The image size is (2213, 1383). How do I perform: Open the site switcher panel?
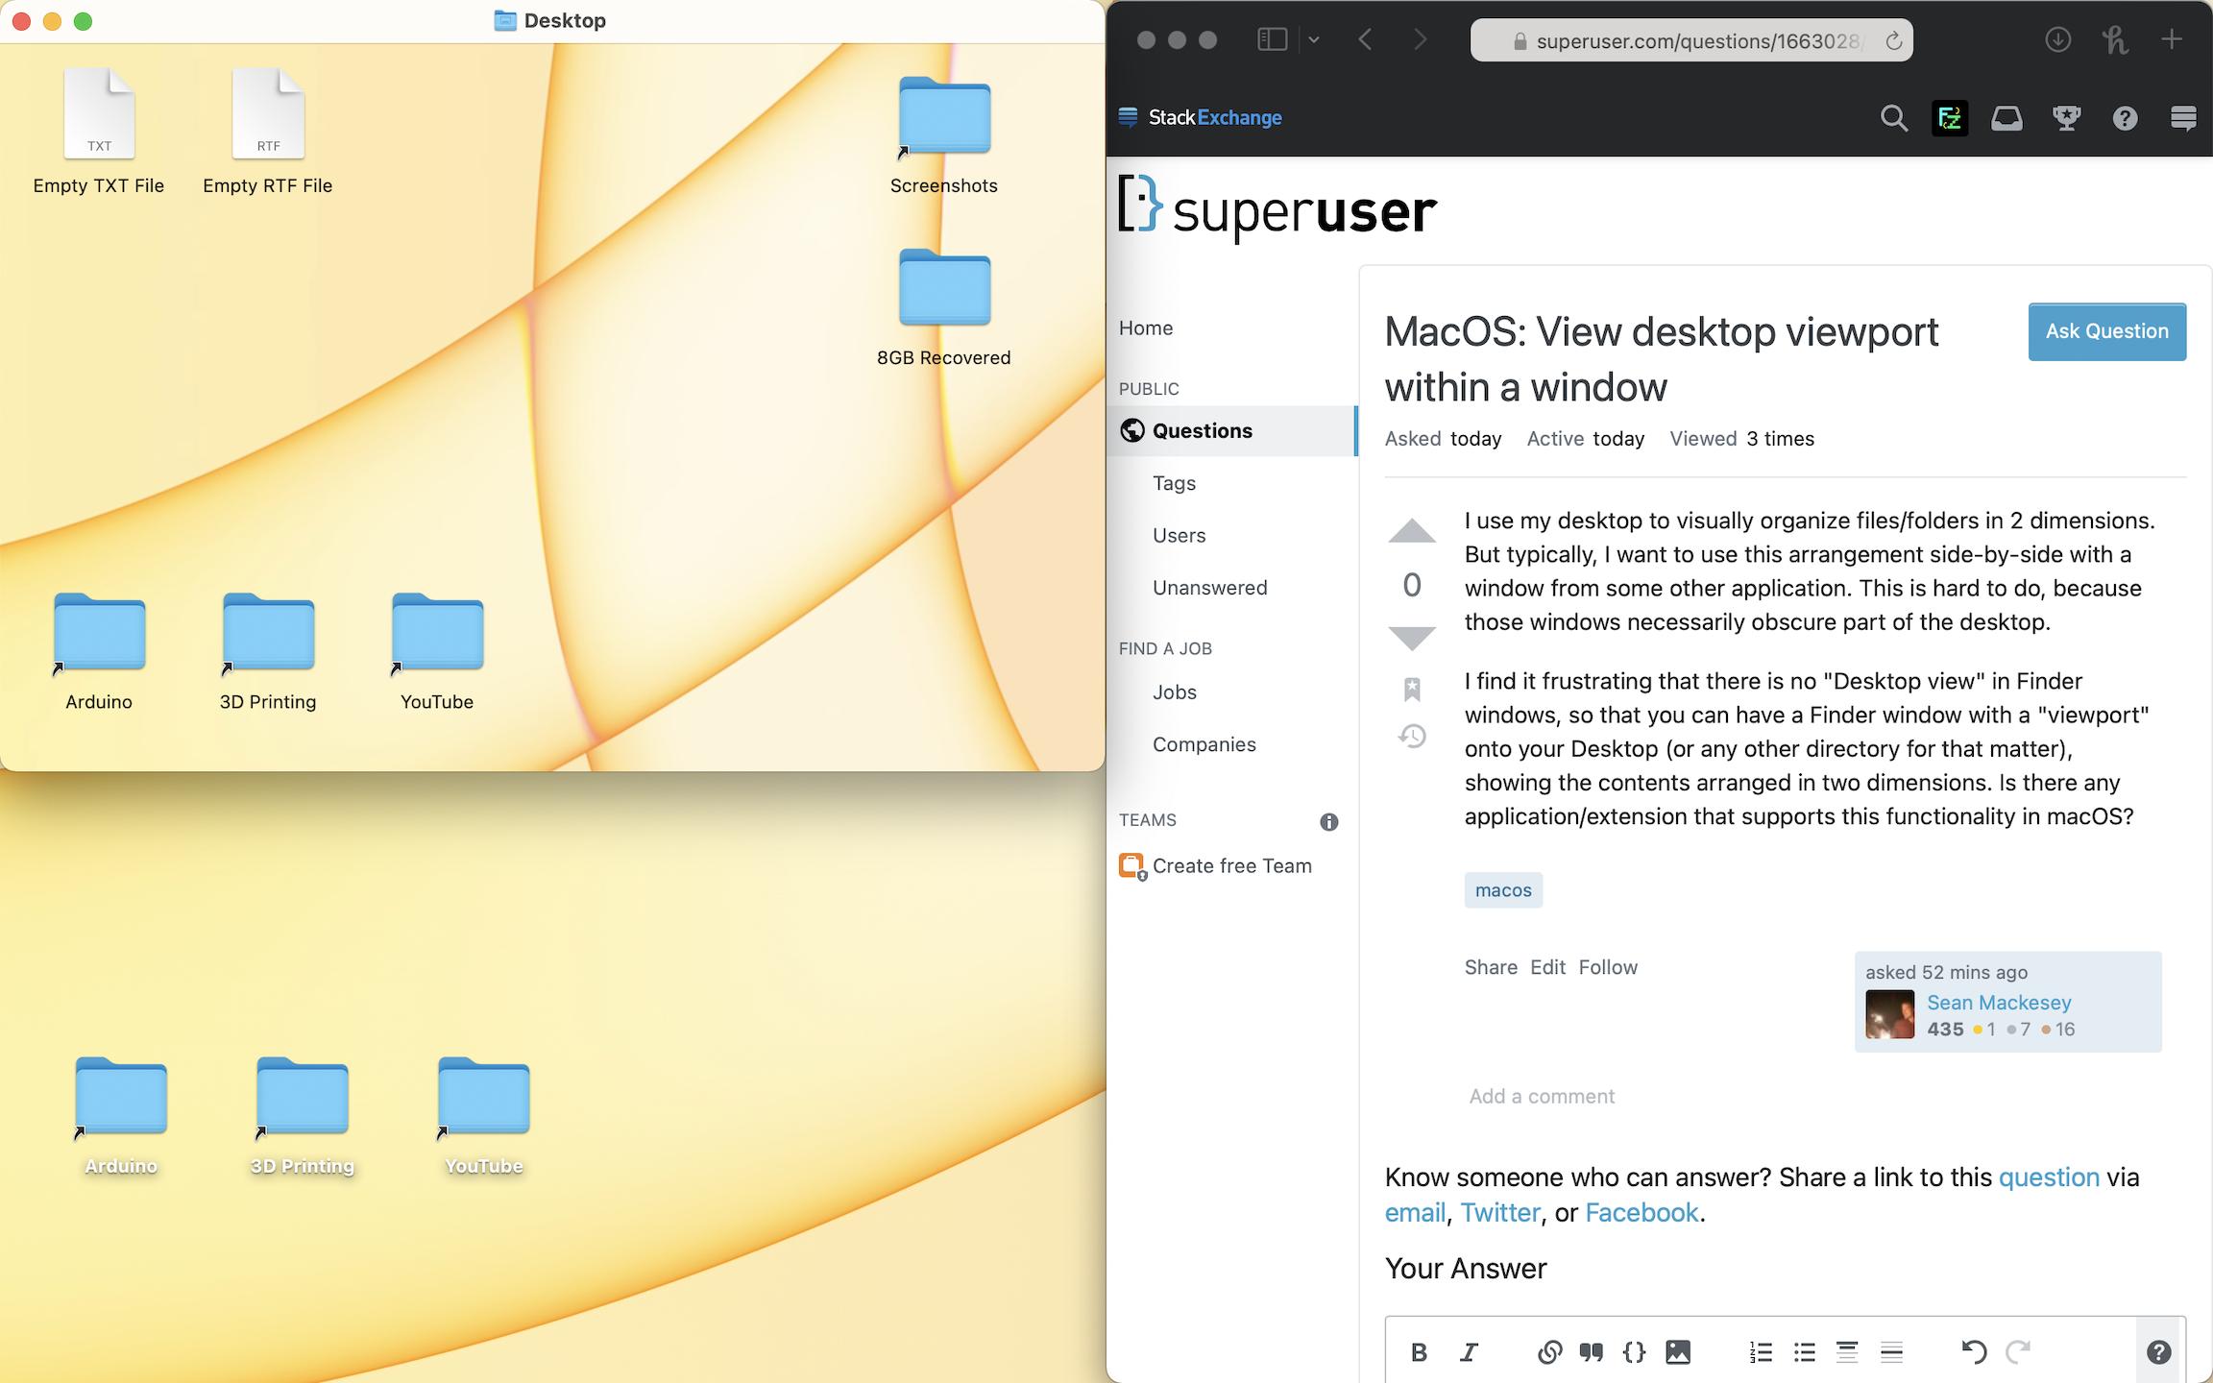pyautogui.click(x=2183, y=118)
